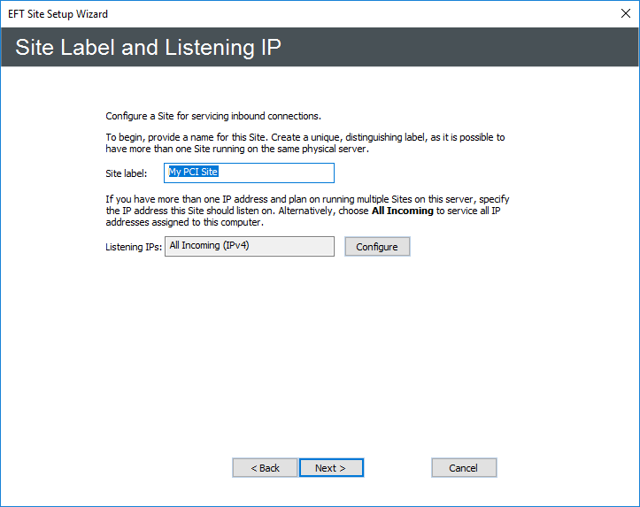The height and width of the screenshot is (507, 640).
Task: Click the 'Site Label and Listening IP' heading
Action: pos(148,47)
